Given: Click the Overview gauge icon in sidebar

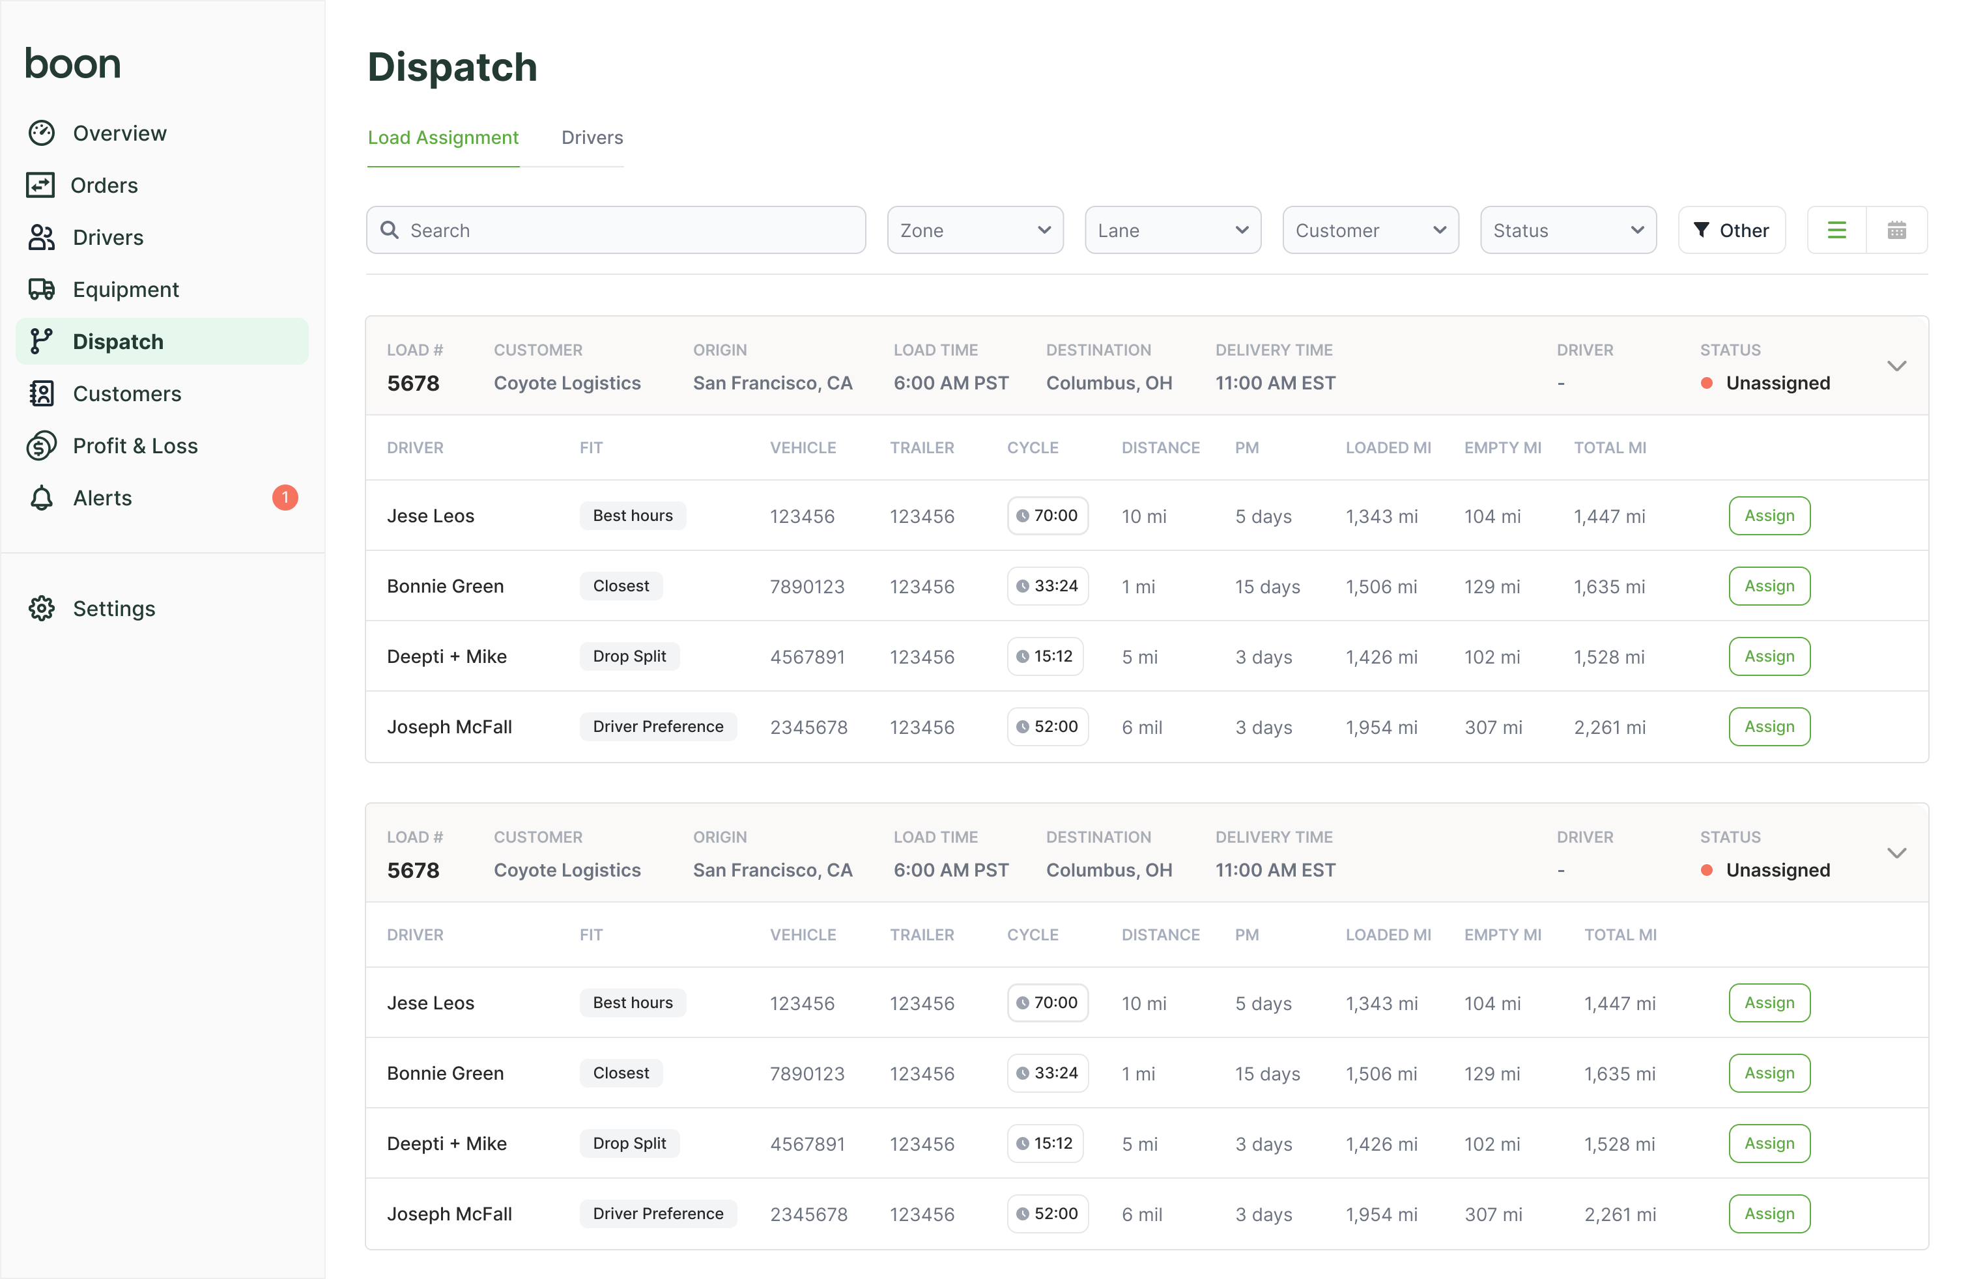Looking at the screenshot, I should tap(42, 134).
